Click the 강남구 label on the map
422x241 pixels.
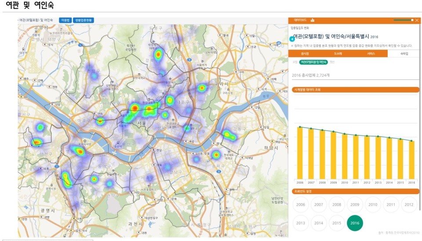[175, 172]
